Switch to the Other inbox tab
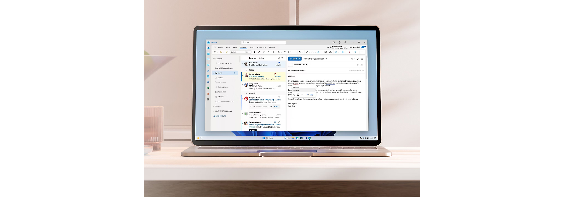The width and height of the screenshot is (565, 197). (x=262, y=58)
